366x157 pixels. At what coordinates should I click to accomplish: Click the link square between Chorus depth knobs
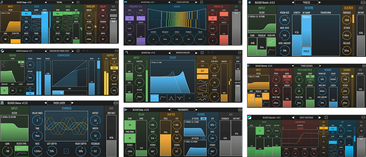(x=66, y=151)
